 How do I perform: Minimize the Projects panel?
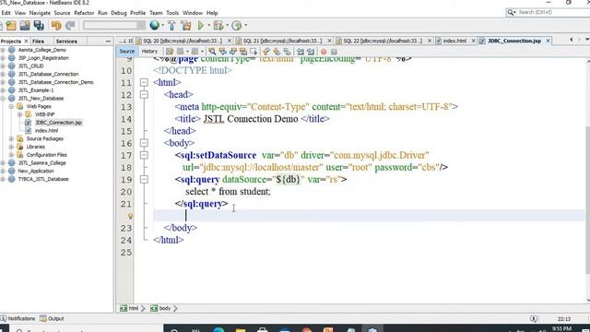click(x=109, y=41)
